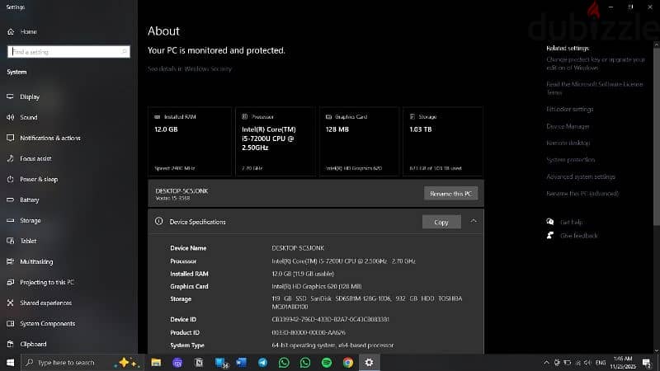Open File Explorer from the taskbar

click(156, 363)
